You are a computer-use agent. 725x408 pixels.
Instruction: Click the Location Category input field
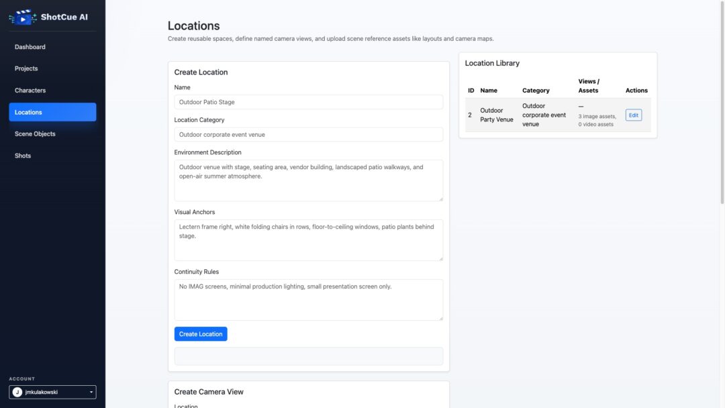[308, 134]
